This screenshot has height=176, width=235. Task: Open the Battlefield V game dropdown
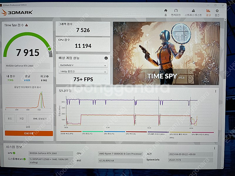(83, 65)
